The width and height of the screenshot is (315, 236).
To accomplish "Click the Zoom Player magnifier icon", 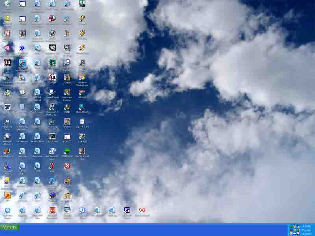I will 82,107.
